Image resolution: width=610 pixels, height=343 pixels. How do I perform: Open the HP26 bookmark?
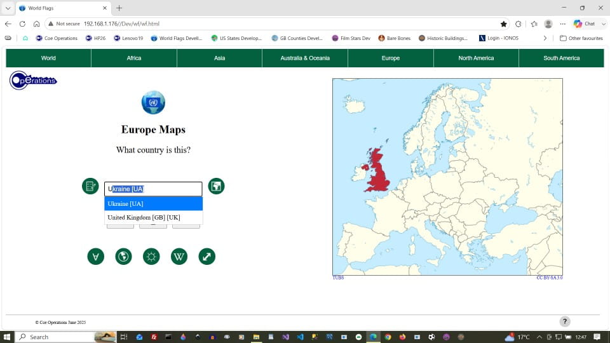(x=96, y=38)
